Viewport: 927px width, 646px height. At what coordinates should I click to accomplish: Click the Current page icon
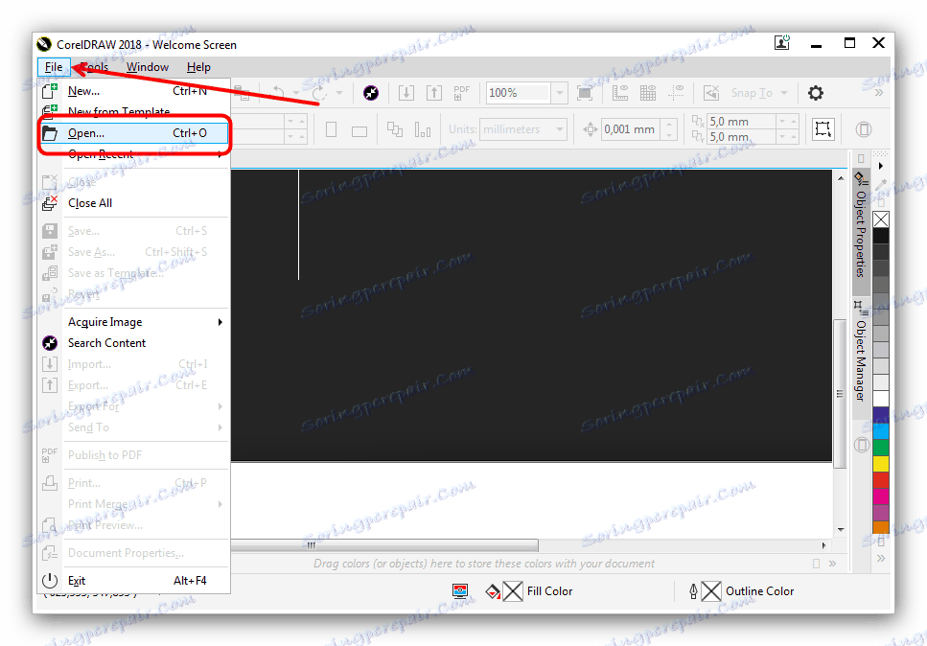pyautogui.click(x=423, y=129)
